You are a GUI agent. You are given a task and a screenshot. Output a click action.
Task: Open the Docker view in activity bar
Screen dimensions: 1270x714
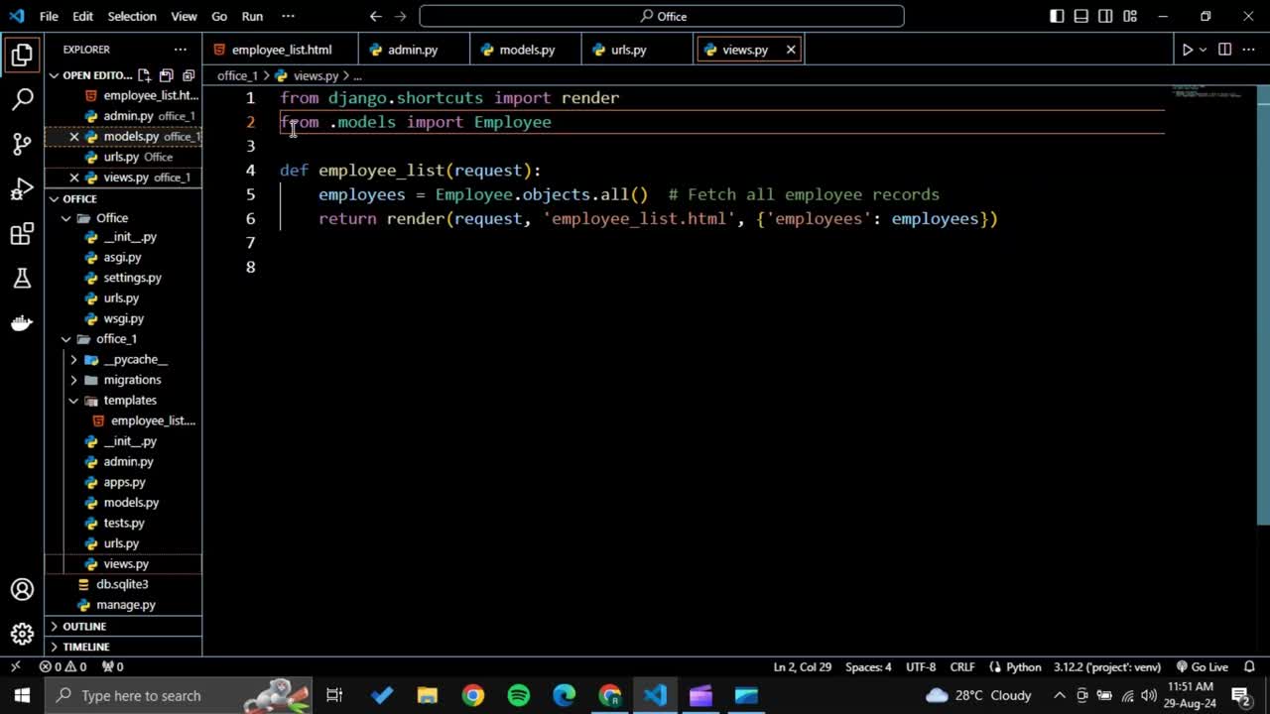22,323
